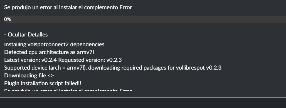This screenshot has width=286, height=108.
Task: Click the green divider line below the log
Action: (143, 98)
